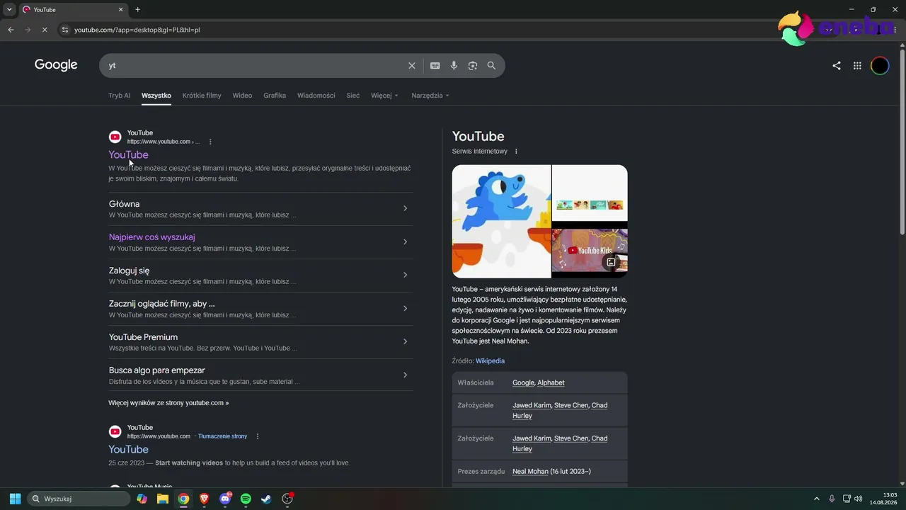Open Discord from the taskbar
Image resolution: width=906 pixels, height=510 pixels.
tap(225, 499)
